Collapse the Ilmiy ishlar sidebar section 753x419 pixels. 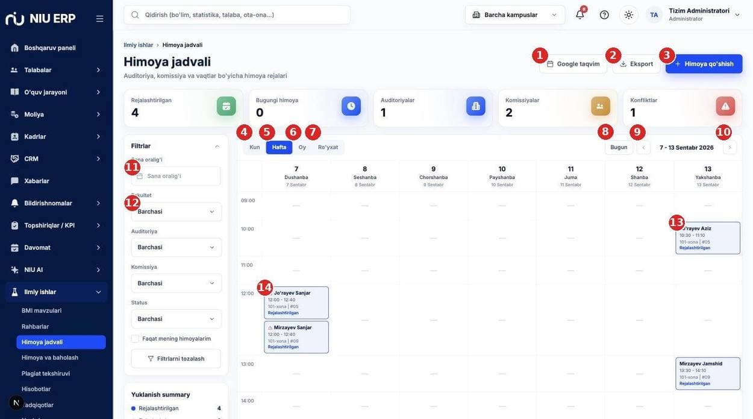tap(57, 292)
